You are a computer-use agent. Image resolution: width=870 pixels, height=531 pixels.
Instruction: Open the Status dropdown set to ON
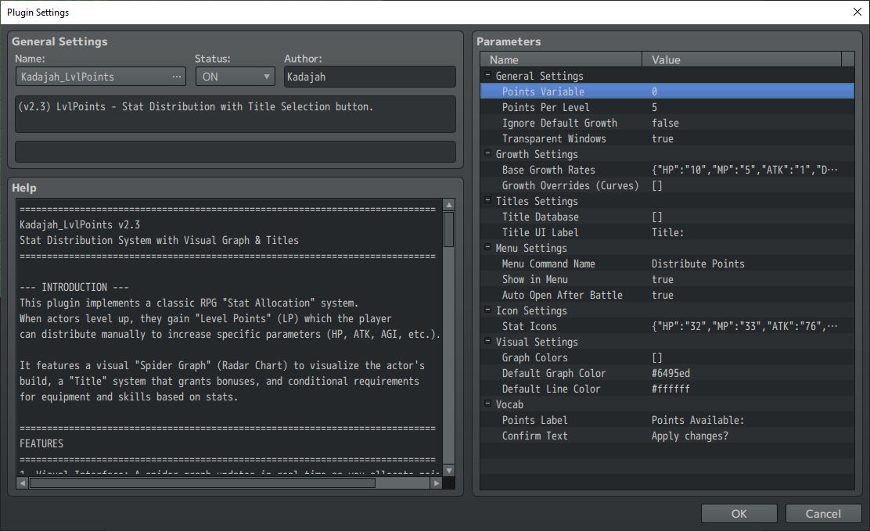[235, 77]
